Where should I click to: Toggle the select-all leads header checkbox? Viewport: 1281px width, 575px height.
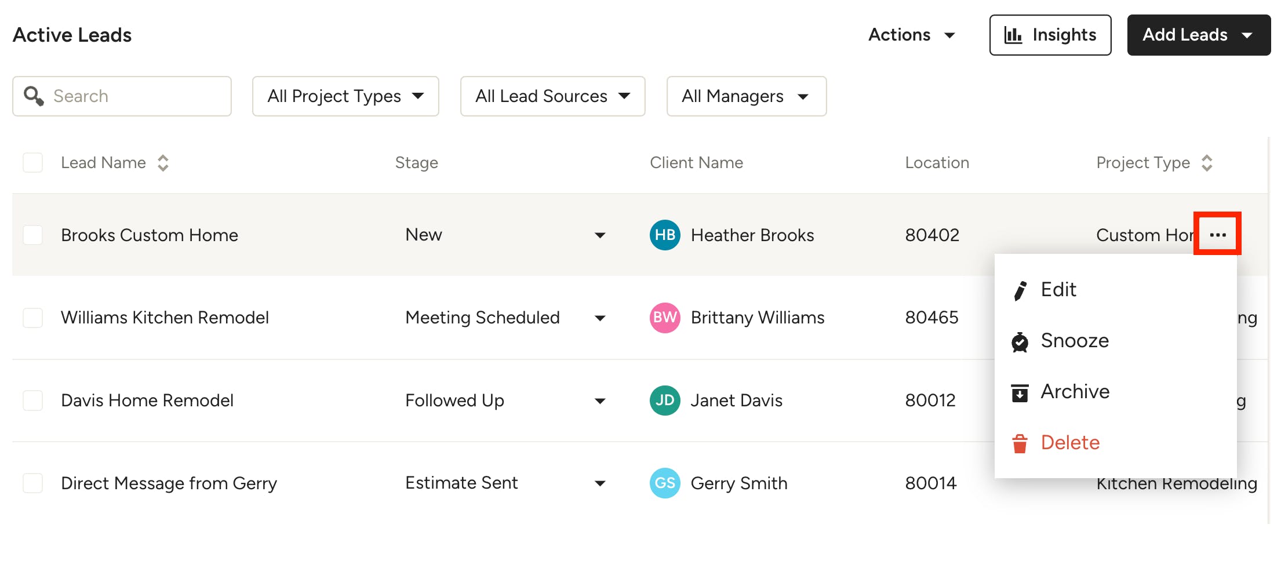coord(33,163)
